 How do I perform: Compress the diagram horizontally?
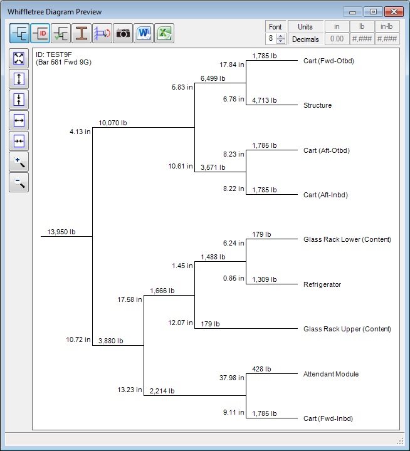19,141
